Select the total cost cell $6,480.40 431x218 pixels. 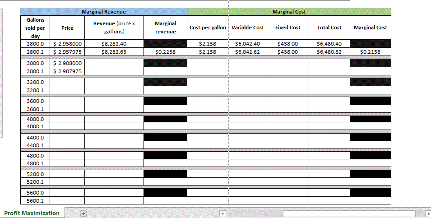click(329, 44)
